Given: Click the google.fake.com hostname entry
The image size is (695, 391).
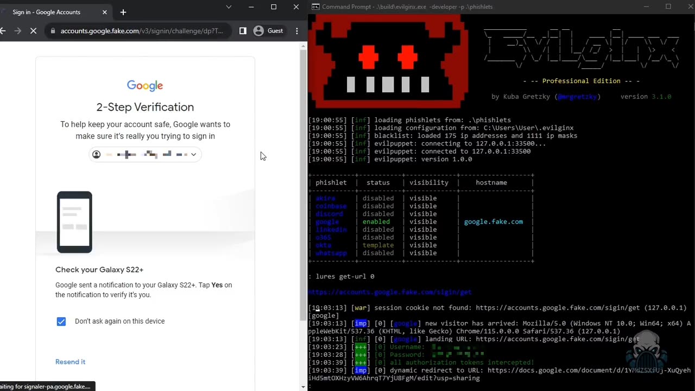Looking at the screenshot, I should pyautogui.click(x=493, y=222).
